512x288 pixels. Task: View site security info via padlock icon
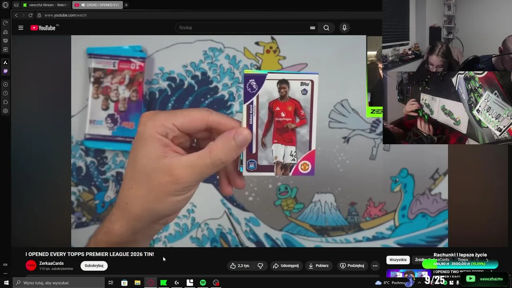39,15
